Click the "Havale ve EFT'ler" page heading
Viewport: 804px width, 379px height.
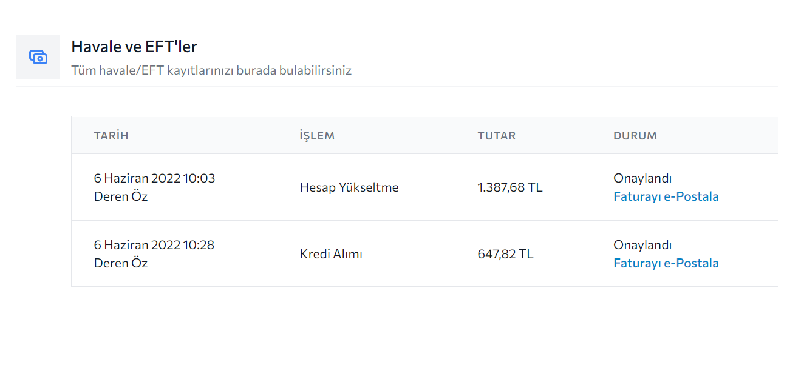click(x=134, y=47)
